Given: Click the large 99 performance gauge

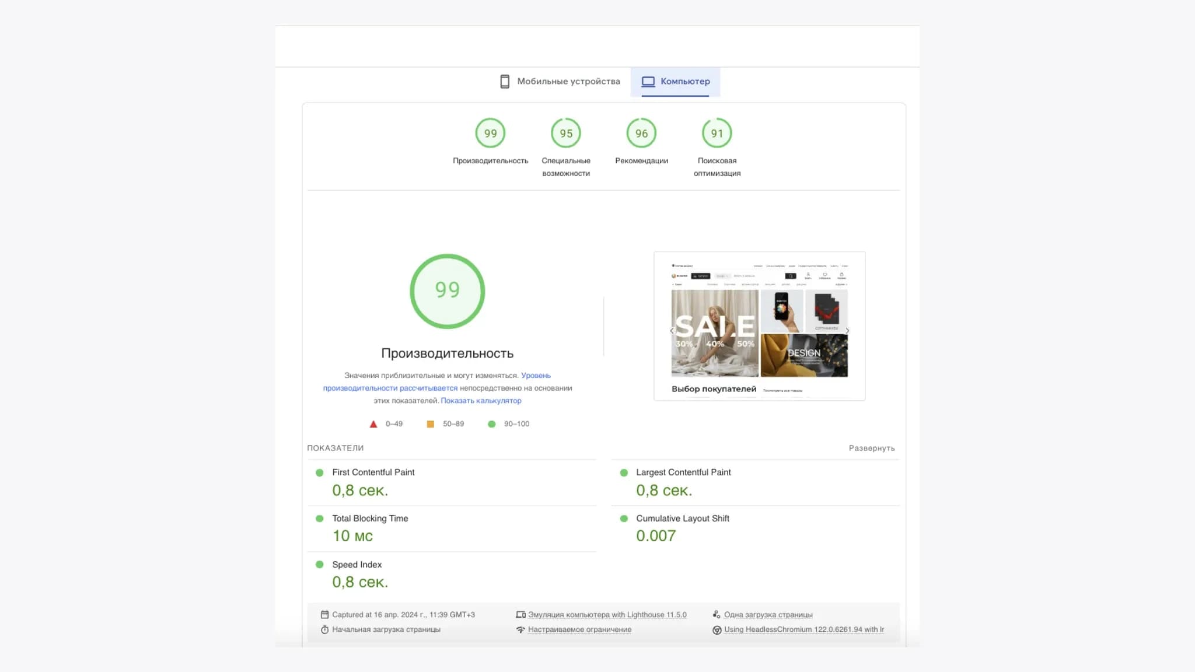Looking at the screenshot, I should click(447, 290).
